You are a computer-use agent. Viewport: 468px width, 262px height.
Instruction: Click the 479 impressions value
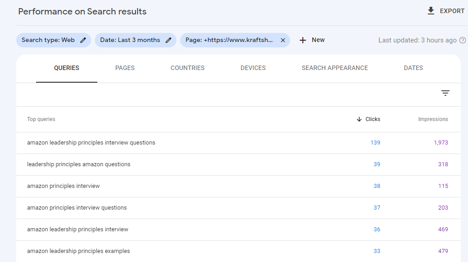click(443, 251)
